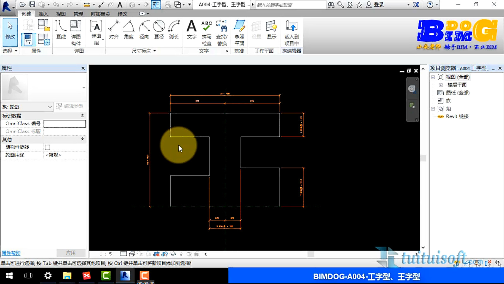Open the 插入 ribbon tab
This screenshot has height=284, width=504.
[43, 14]
